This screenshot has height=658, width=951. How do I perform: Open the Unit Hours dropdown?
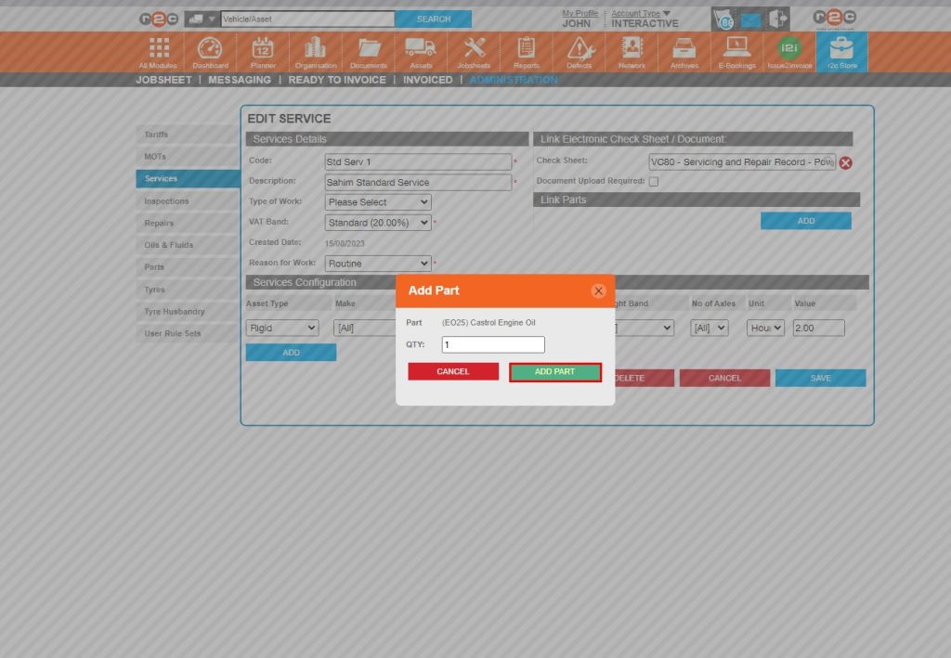765,328
